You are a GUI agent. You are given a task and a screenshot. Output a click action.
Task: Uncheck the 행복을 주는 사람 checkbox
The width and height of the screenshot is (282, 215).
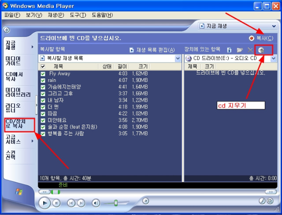43,134
